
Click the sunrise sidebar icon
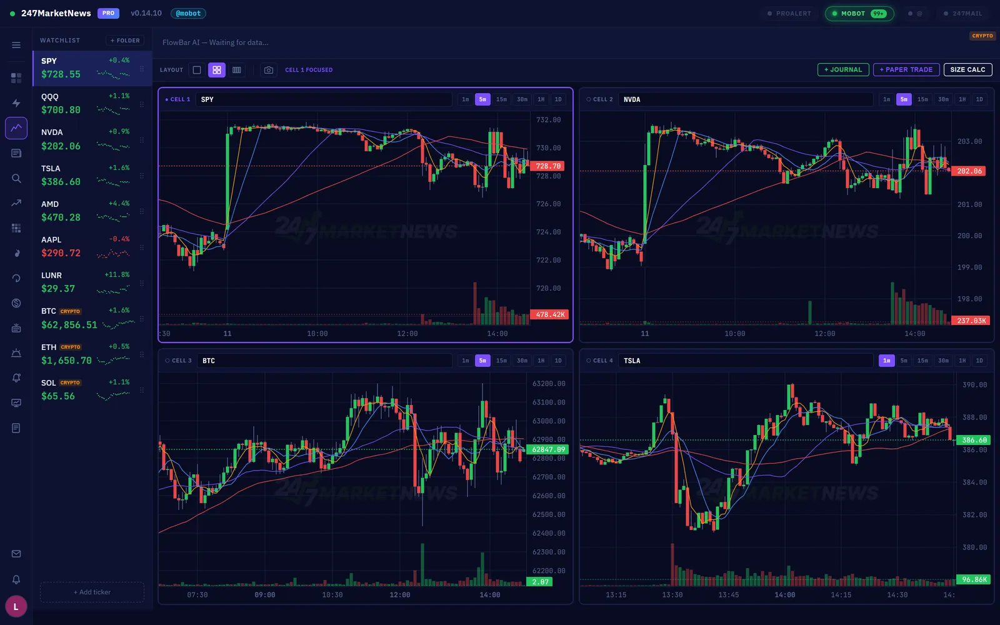click(x=16, y=353)
